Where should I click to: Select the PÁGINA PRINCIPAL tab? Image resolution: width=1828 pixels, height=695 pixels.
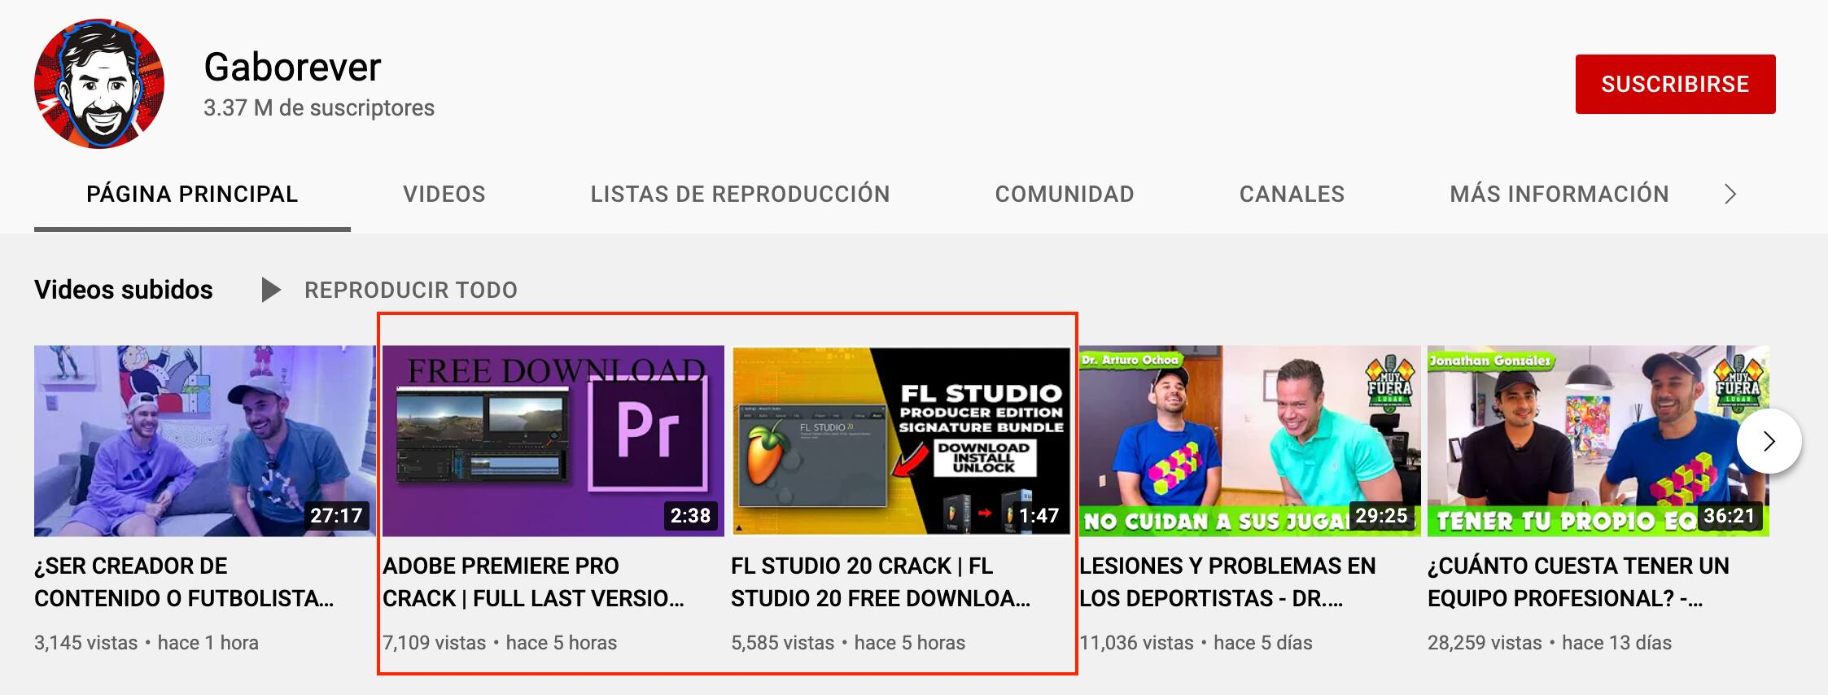coord(192,195)
